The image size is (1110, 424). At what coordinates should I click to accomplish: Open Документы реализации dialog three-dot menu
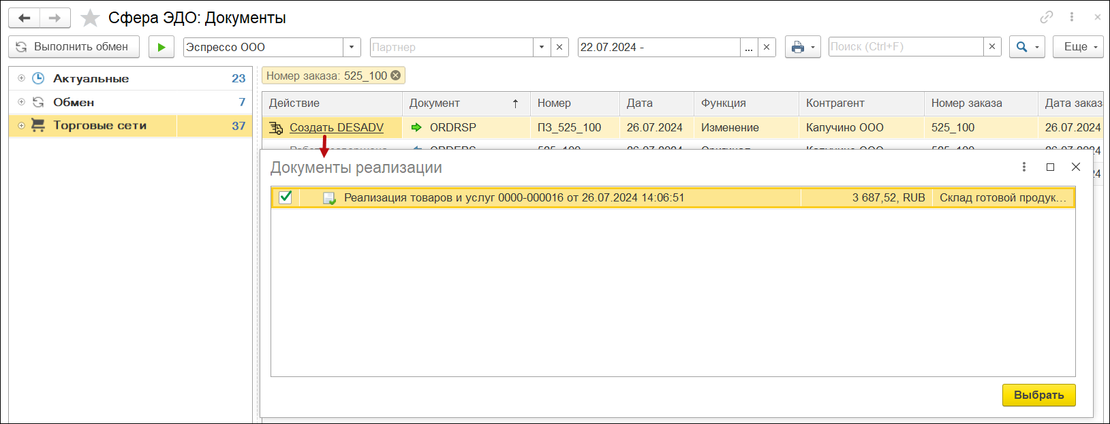[1024, 167]
